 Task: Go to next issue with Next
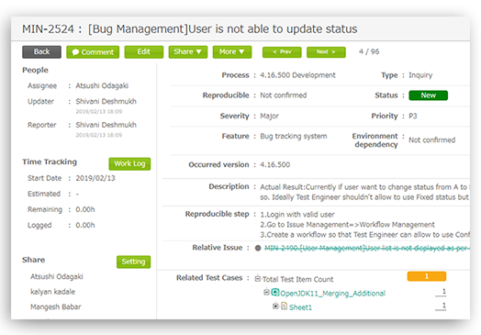click(326, 51)
